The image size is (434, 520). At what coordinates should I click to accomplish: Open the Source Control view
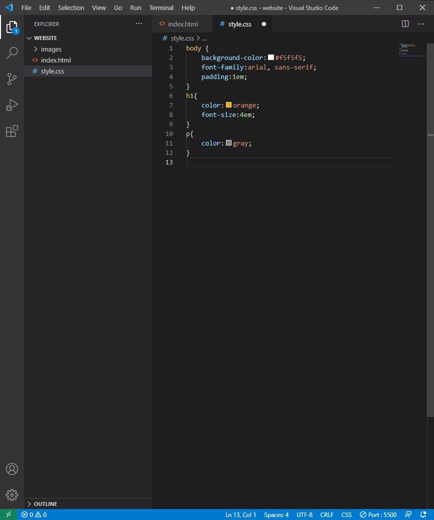point(12,79)
